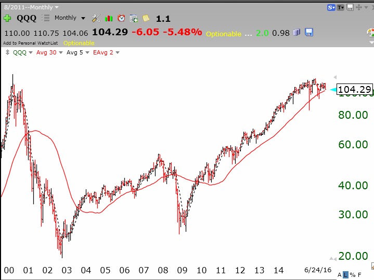Click small gray arrow at top of price scale
374x280 pixels.
(335, 77)
